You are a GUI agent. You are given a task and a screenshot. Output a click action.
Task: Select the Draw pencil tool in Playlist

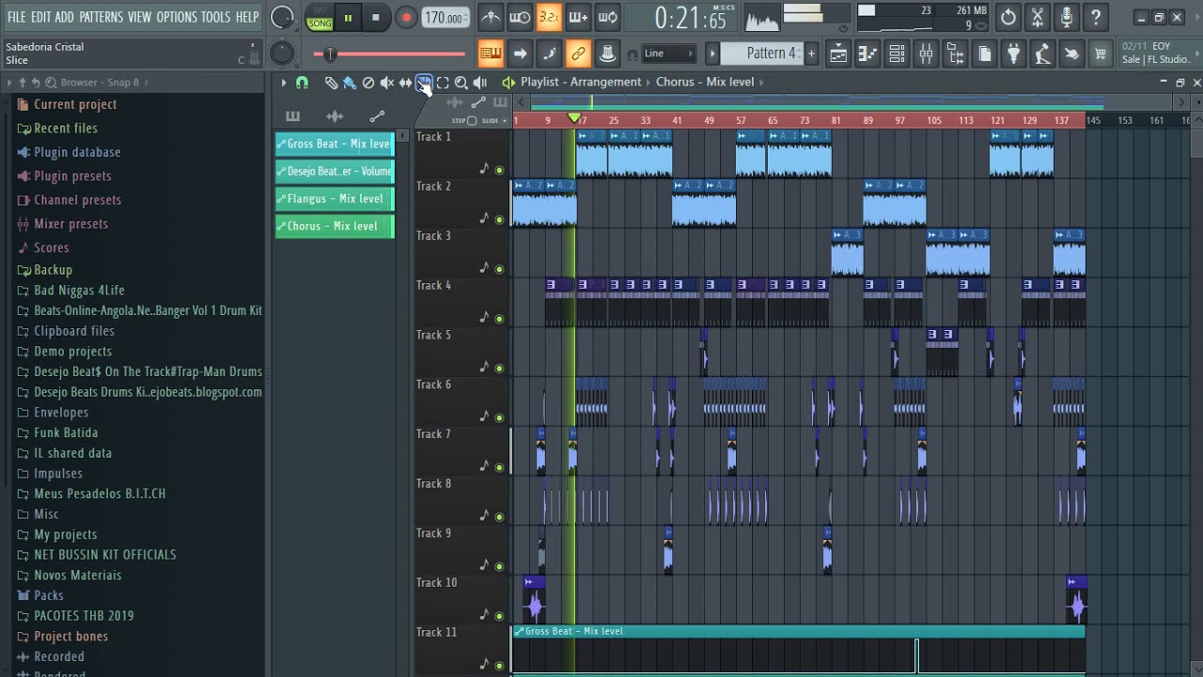(x=331, y=83)
